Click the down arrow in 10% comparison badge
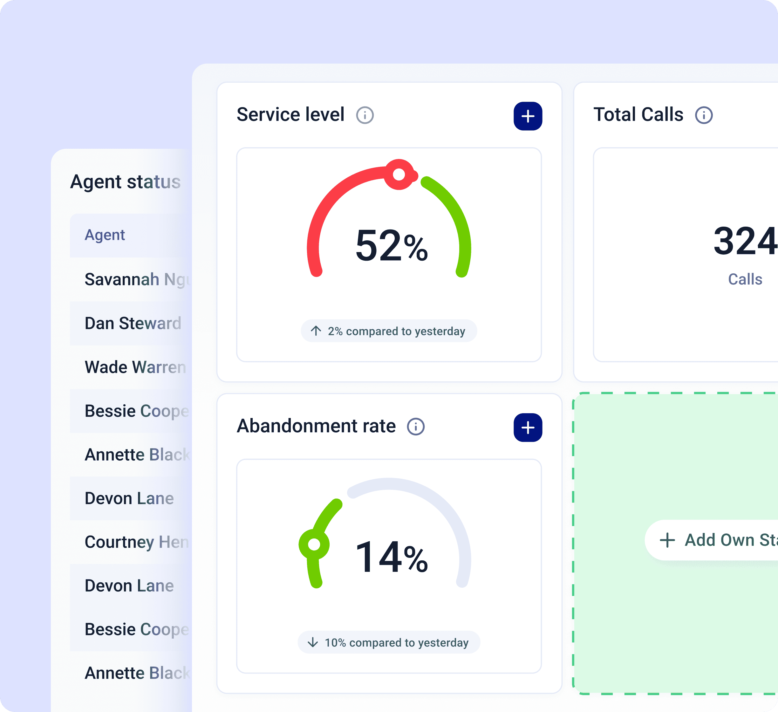This screenshot has width=778, height=712. coord(313,642)
